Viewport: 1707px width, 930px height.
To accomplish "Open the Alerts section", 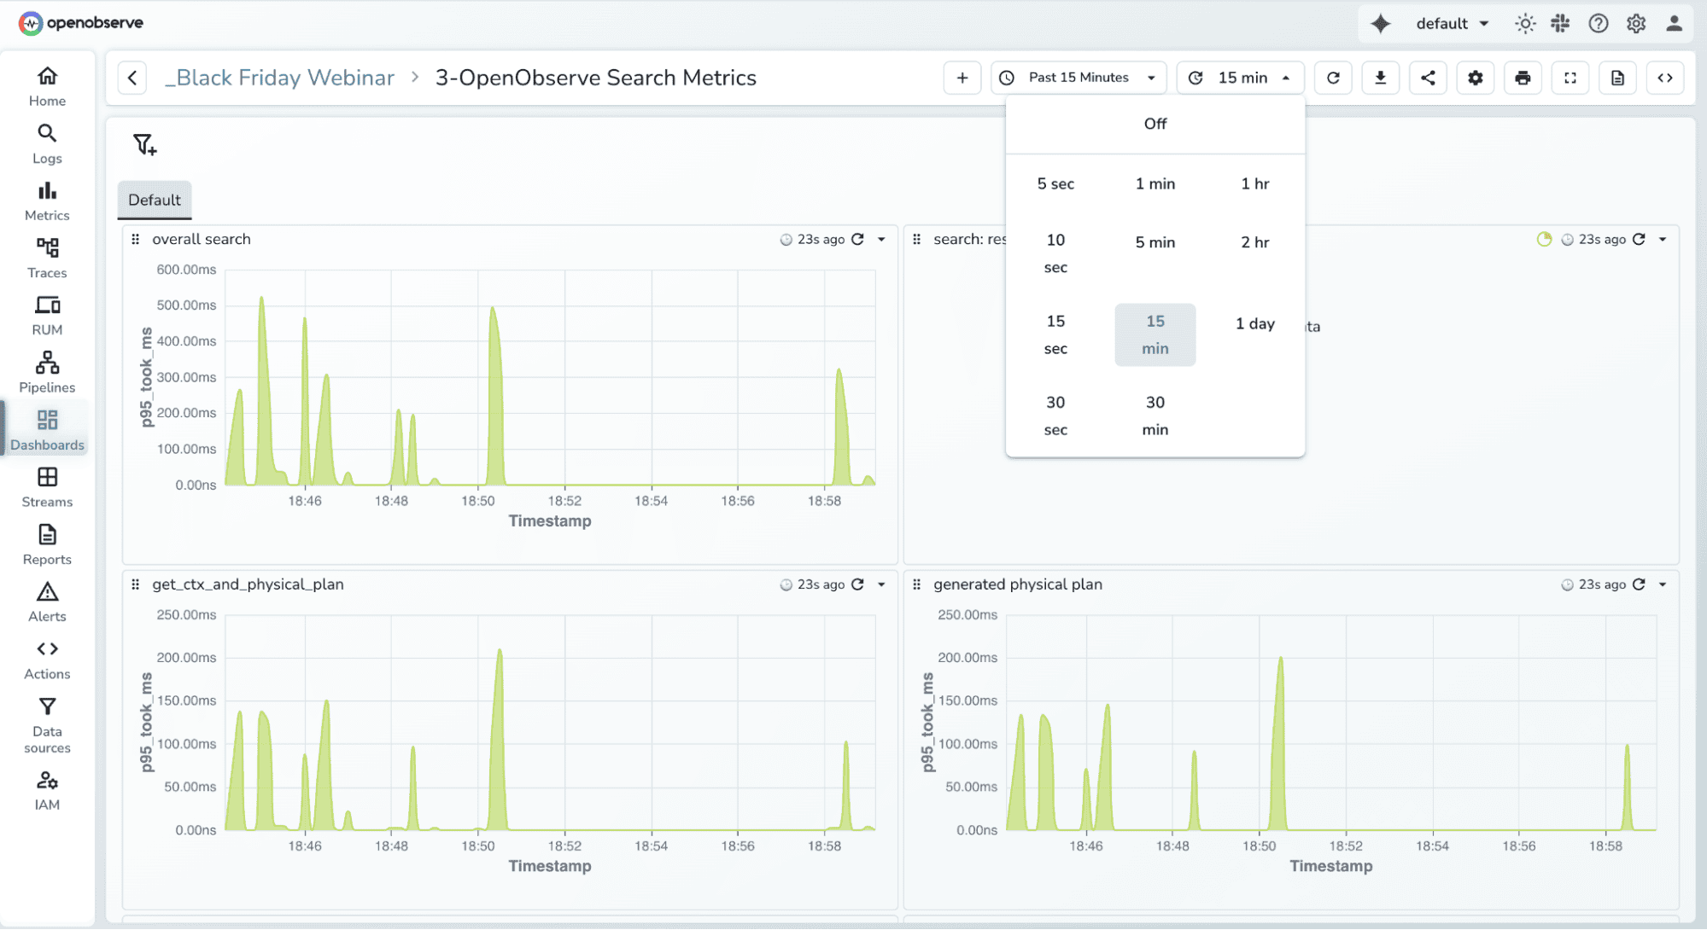I will coord(47,601).
